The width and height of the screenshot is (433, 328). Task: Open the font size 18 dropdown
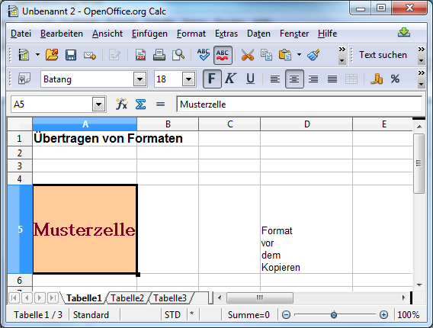click(x=188, y=79)
